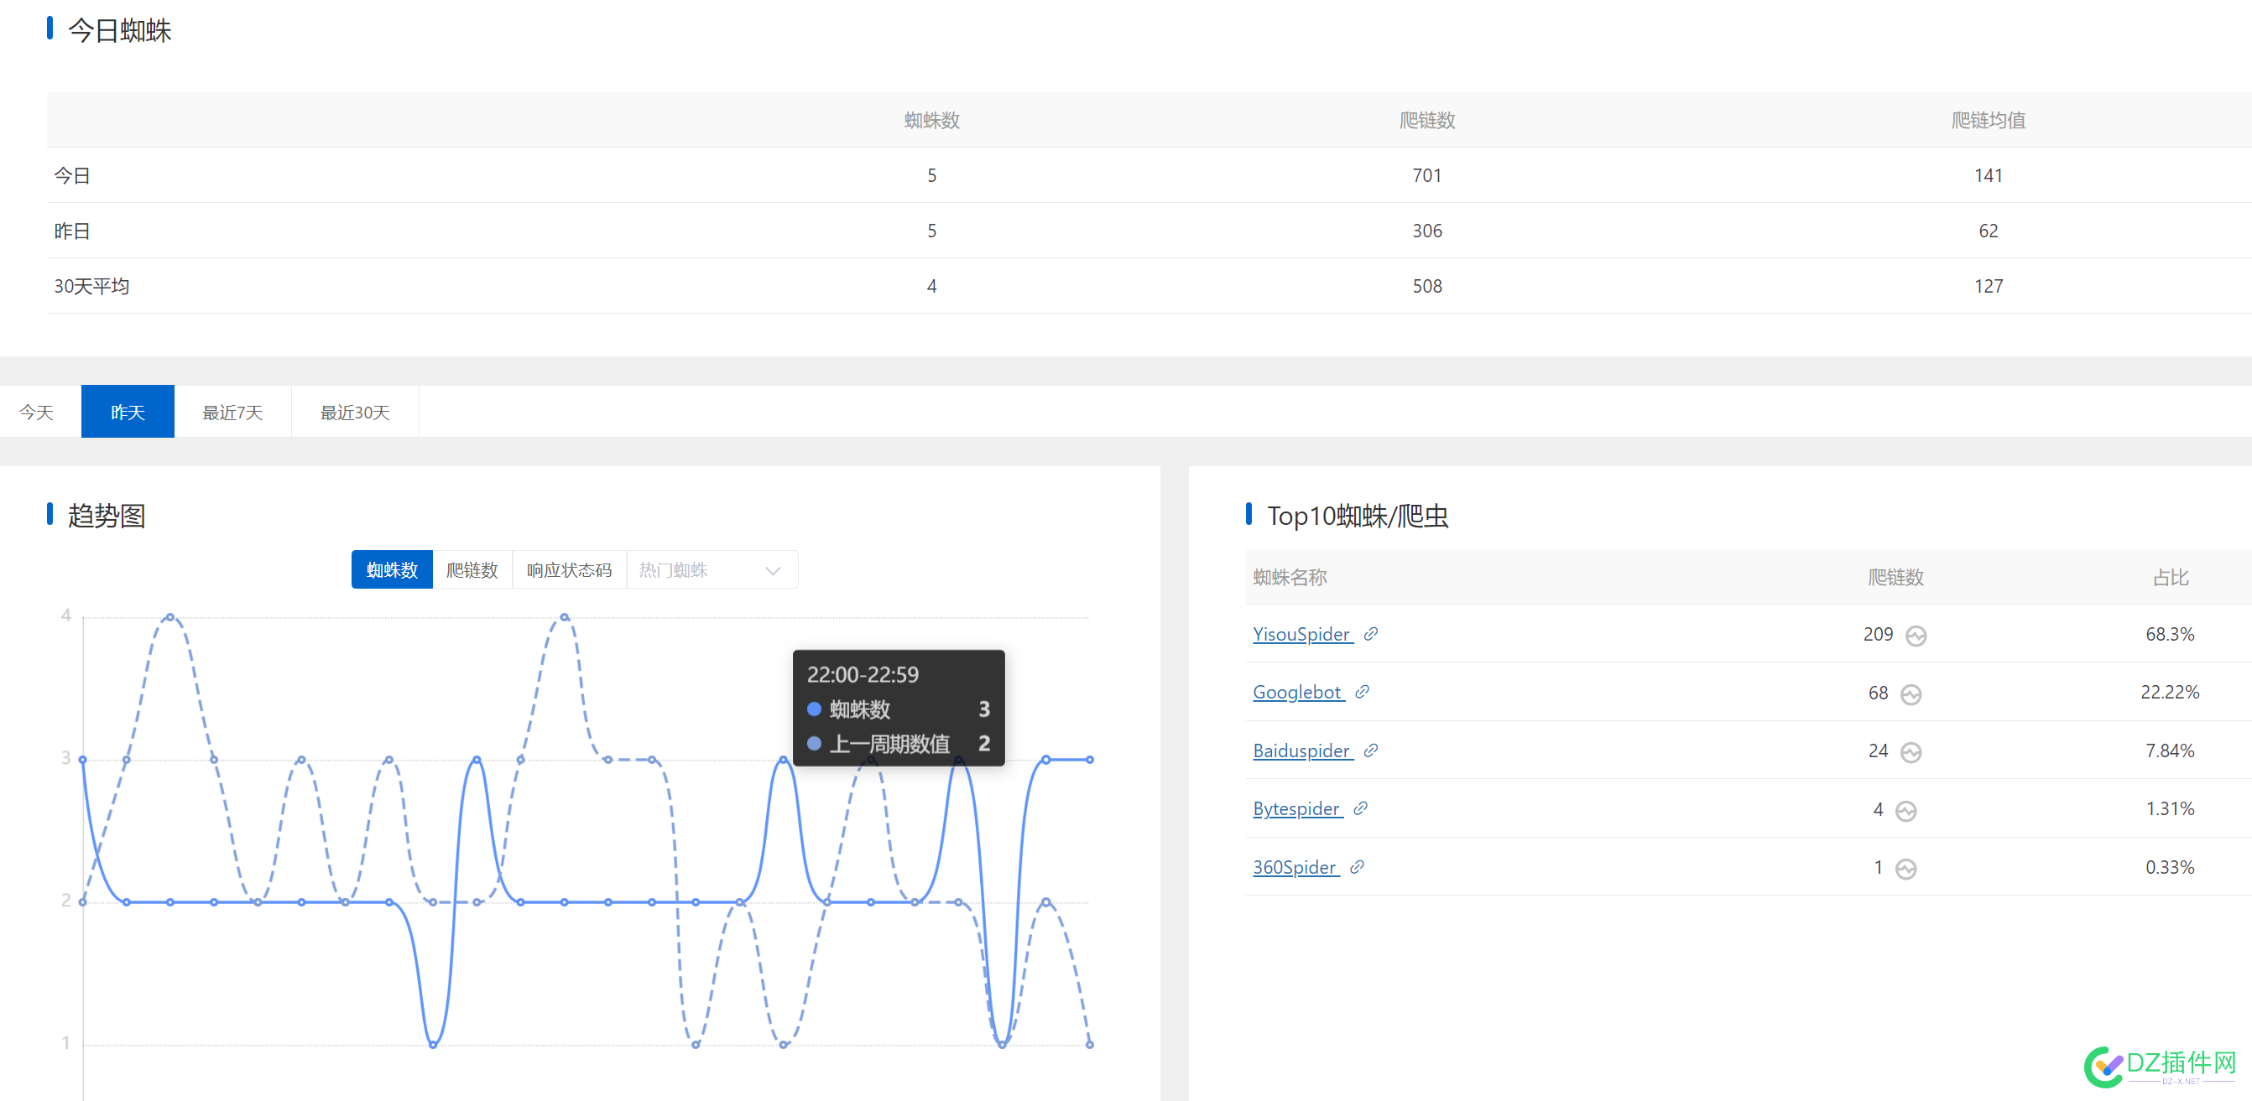Click the 今日蜘蛛 section heading

click(x=120, y=30)
